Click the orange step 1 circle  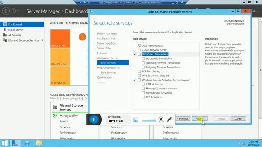pos(82,37)
